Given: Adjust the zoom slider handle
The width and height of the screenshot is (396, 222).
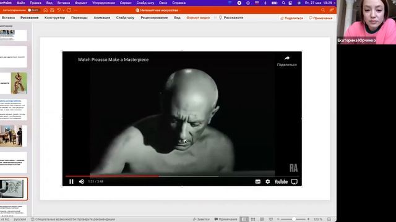Looking at the screenshot, I should point(294,220).
